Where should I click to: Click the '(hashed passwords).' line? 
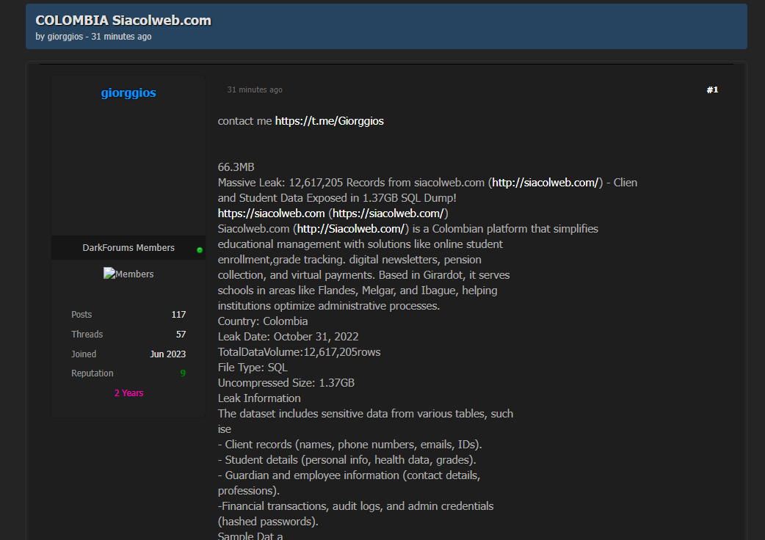click(x=268, y=522)
